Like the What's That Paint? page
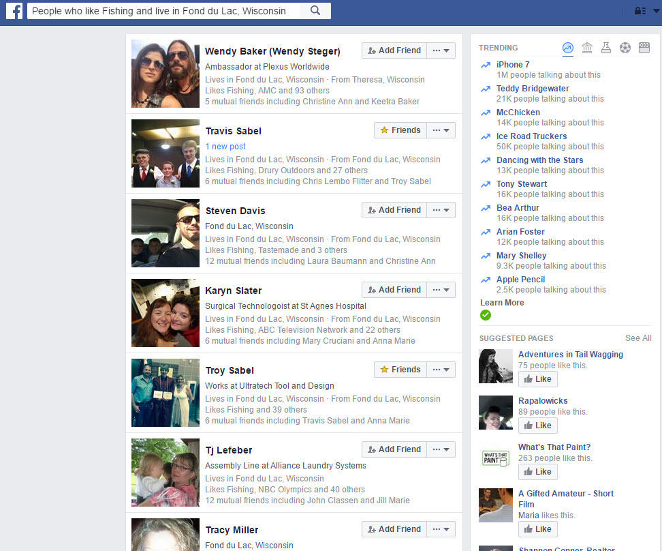This screenshot has width=662, height=551. point(537,472)
